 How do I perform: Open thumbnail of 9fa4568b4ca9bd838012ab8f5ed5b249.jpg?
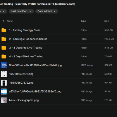tap(4, 65)
